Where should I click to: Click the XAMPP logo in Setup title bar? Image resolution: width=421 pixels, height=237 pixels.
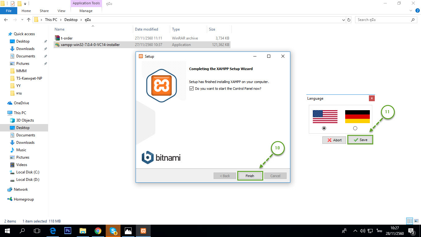click(x=141, y=56)
